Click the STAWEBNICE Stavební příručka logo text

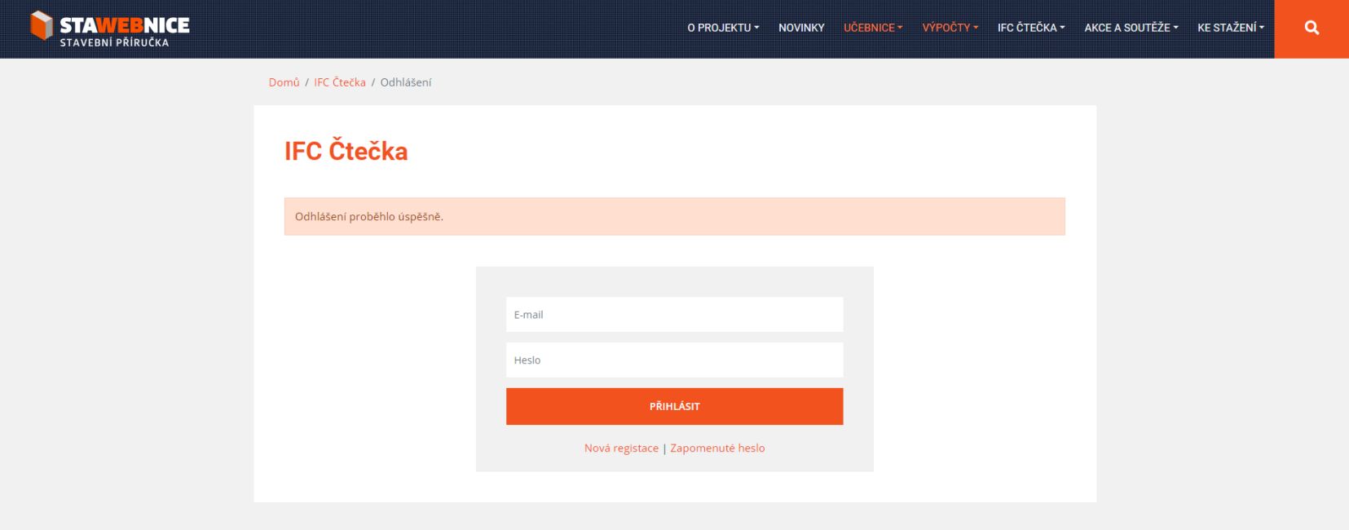point(124,30)
